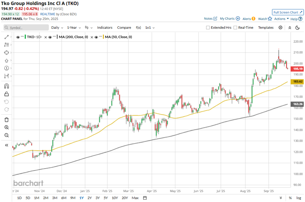Viewport: 305px width, 202px height.
Task: Select the arrow marker tool
Action: point(6,61)
